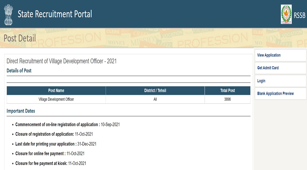Click the national emblem icon in the header
The width and height of the screenshot is (307, 170).
point(8,14)
